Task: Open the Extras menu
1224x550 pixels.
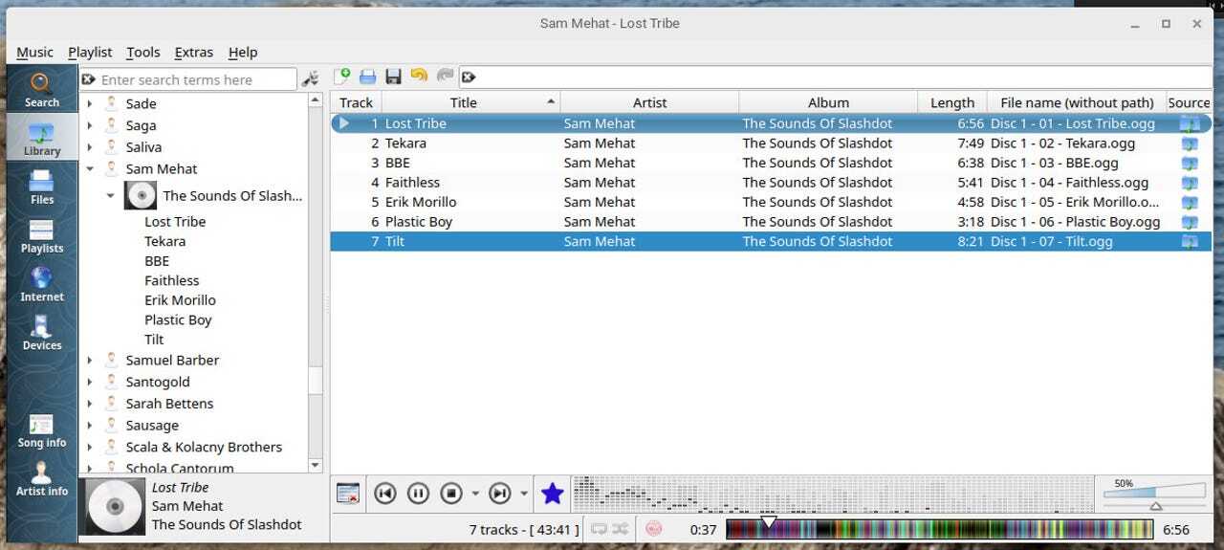Action: [x=194, y=53]
